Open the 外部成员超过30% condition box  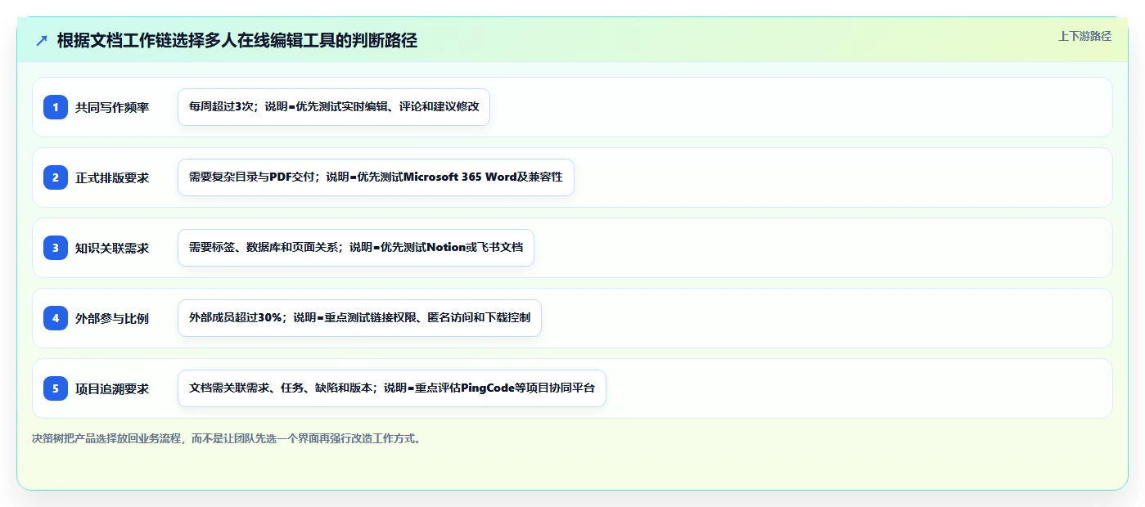(359, 318)
